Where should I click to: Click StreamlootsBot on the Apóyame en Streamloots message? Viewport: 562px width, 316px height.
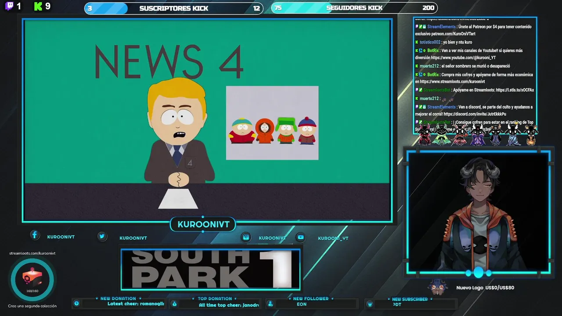pyautogui.click(x=437, y=90)
